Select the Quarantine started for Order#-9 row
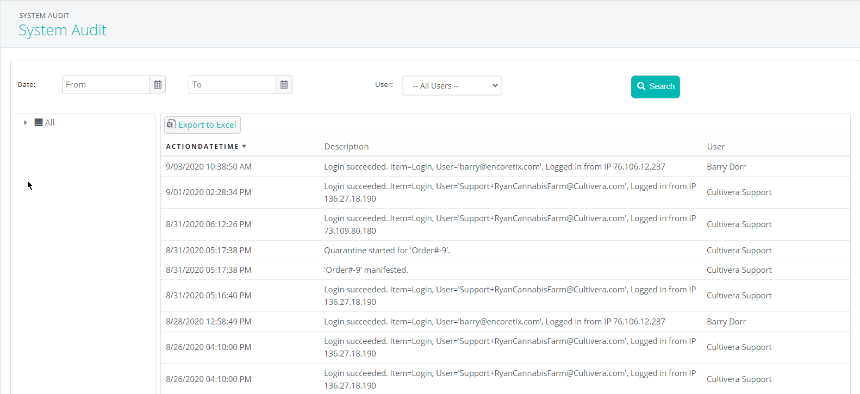Image resolution: width=860 pixels, height=394 pixels. pyautogui.click(x=387, y=251)
